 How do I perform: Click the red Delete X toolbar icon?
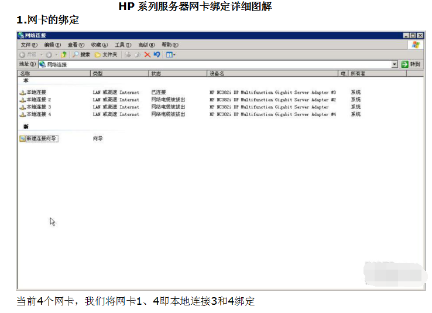[148, 55]
